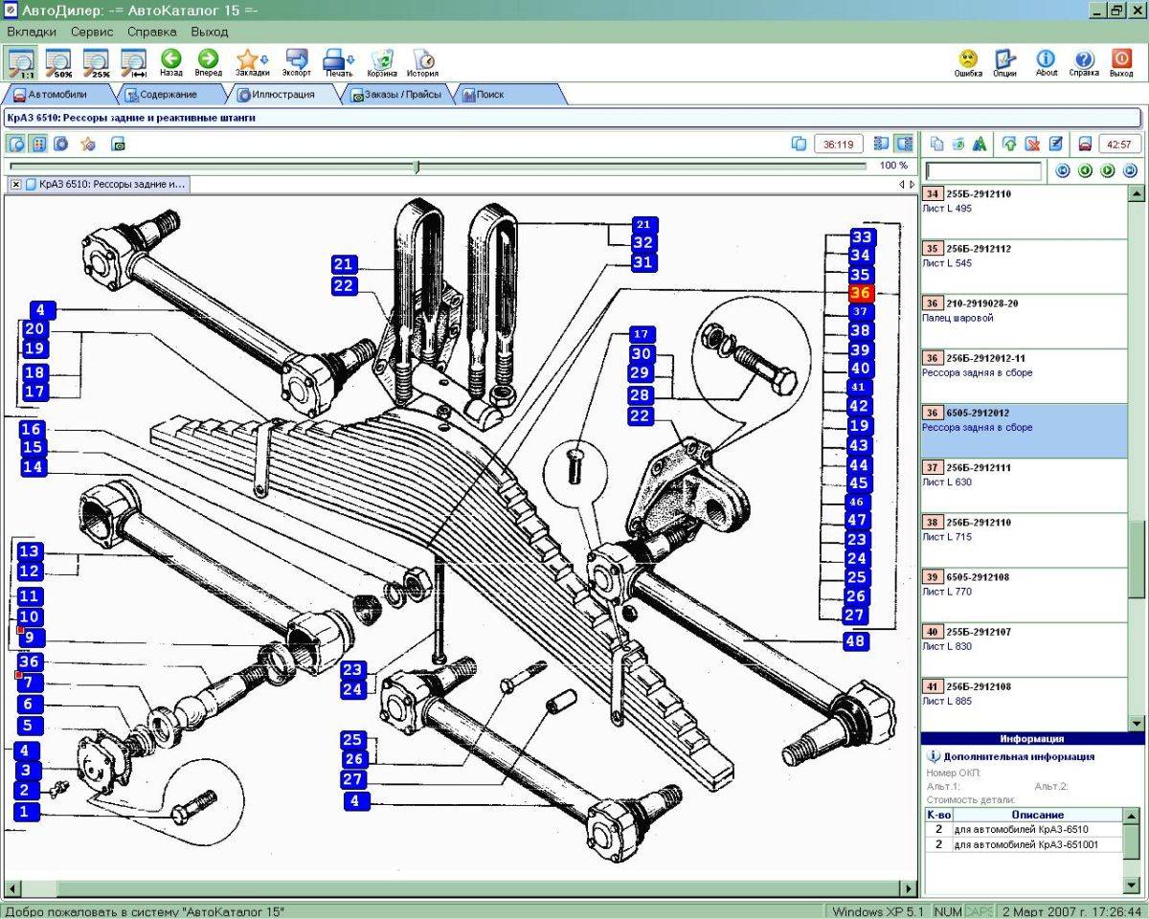Click callout 1 at bottom left
Screen dimensions: 1149x919
[27, 812]
